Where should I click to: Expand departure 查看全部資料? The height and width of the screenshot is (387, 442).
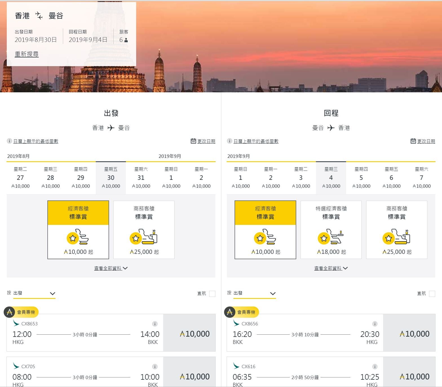[111, 268]
